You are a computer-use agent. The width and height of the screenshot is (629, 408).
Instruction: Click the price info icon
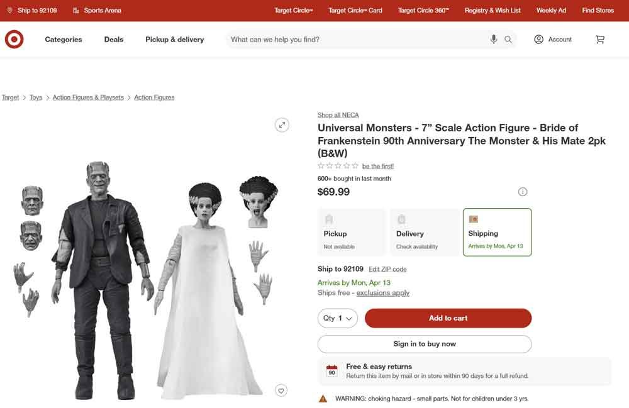point(523,192)
